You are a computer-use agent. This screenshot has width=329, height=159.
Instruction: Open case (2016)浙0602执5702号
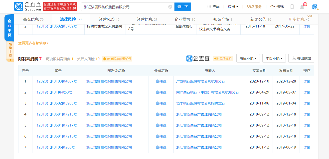[57, 26]
